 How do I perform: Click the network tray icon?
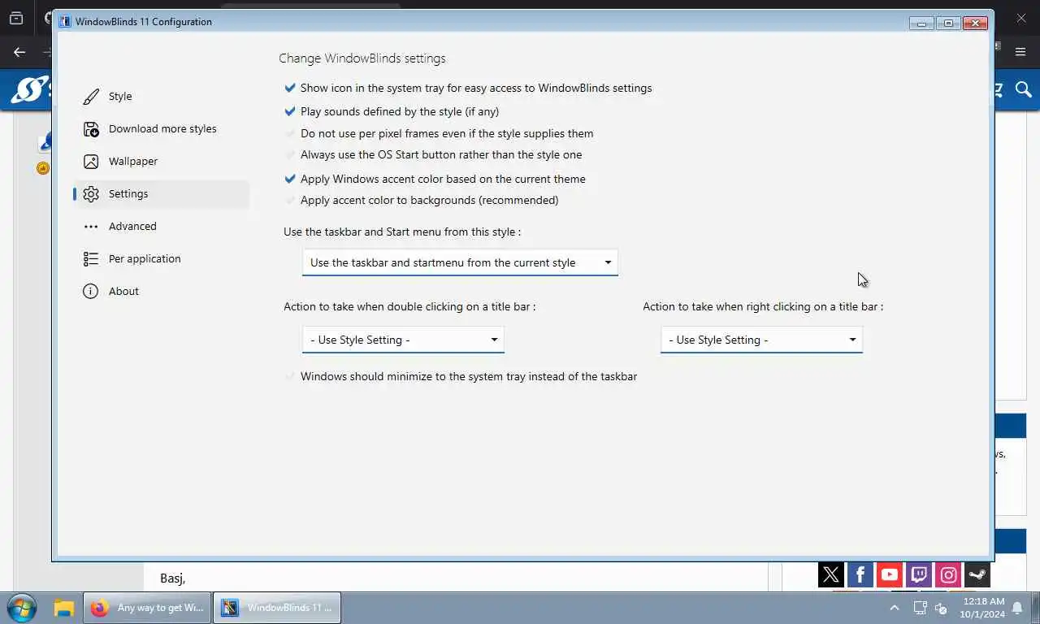click(920, 608)
